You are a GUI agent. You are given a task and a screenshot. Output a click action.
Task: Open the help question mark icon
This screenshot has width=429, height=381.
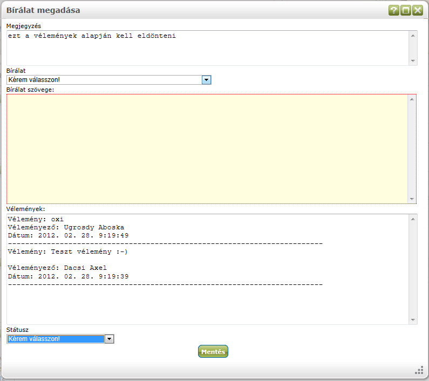coord(394,10)
